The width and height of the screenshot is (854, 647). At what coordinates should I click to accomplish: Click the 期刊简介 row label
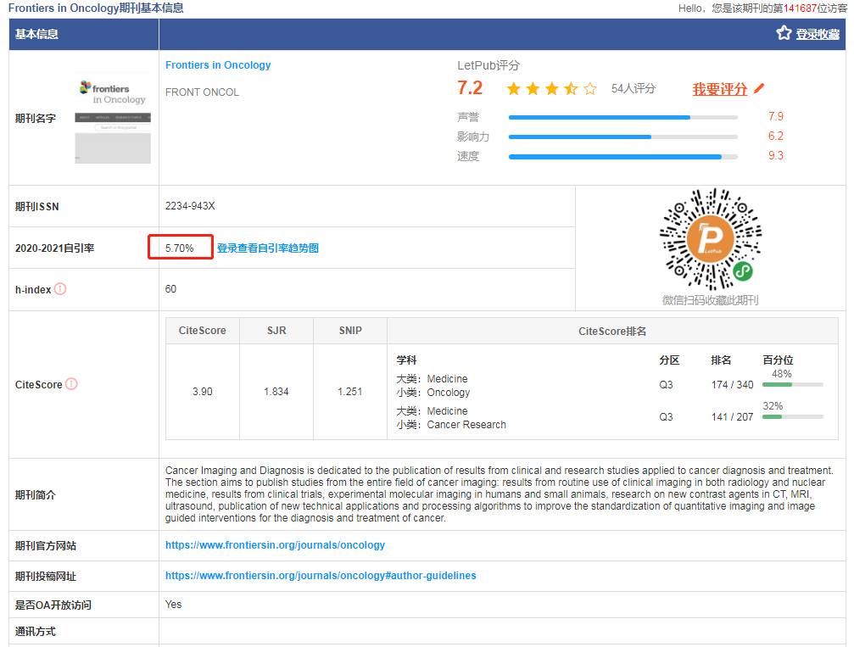point(36,495)
